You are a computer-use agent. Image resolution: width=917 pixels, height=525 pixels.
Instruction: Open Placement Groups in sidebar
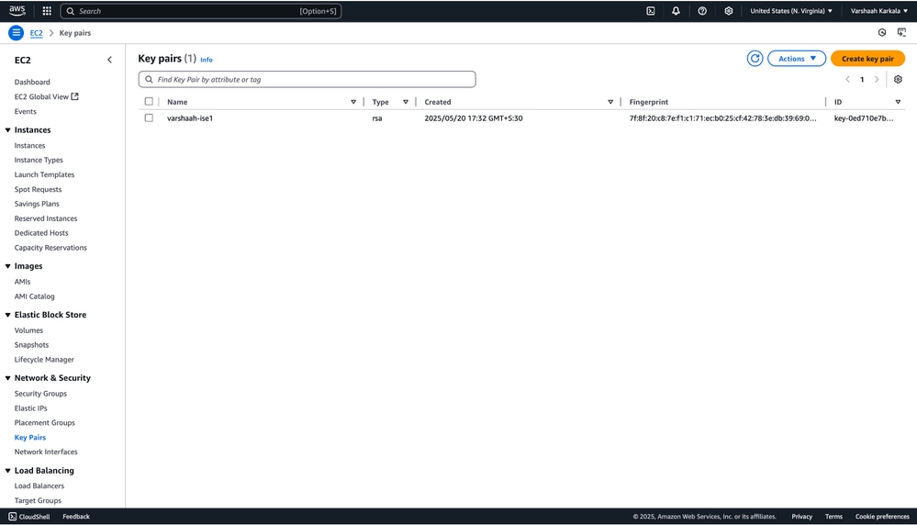[x=44, y=423]
